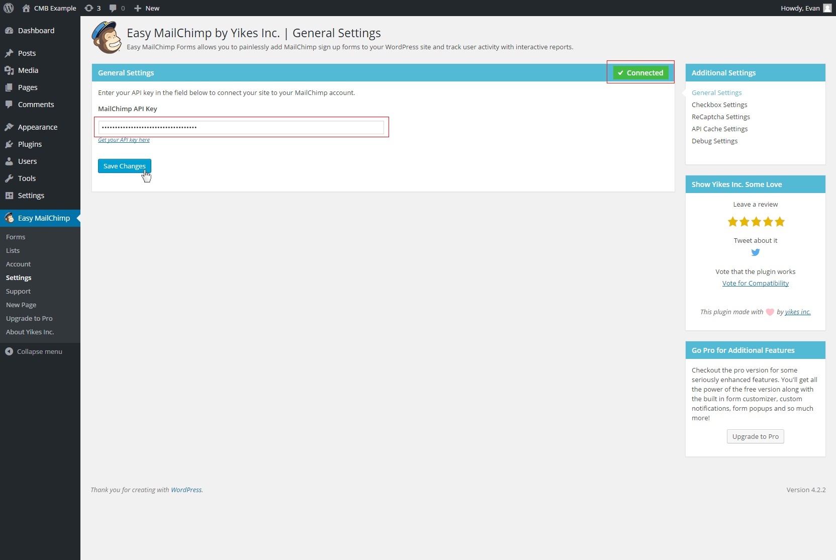The image size is (836, 560).
Task: Click the Settings sliders icon in the sidebar
Action: 9,196
